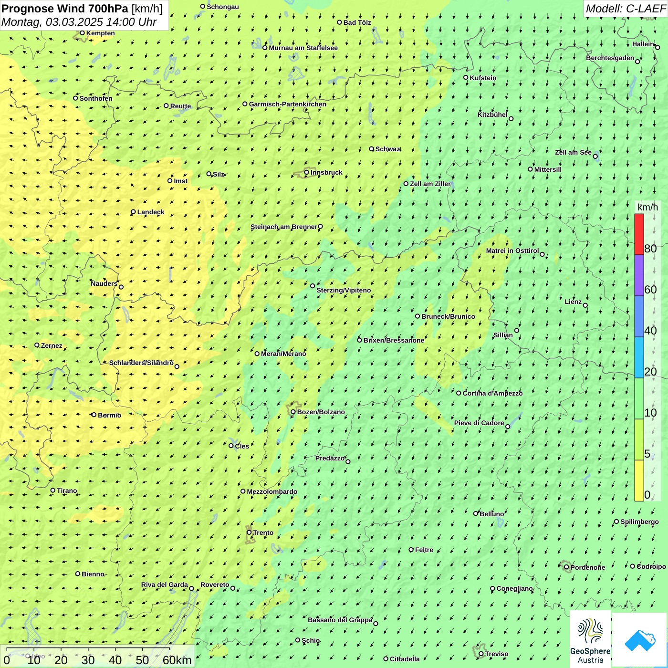Click the 'Zell am Ziller' label
The image size is (668, 668).
point(430,184)
